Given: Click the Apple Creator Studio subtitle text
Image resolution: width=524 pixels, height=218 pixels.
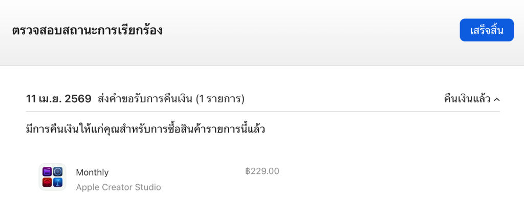Looking at the screenshot, I should 118,187.
